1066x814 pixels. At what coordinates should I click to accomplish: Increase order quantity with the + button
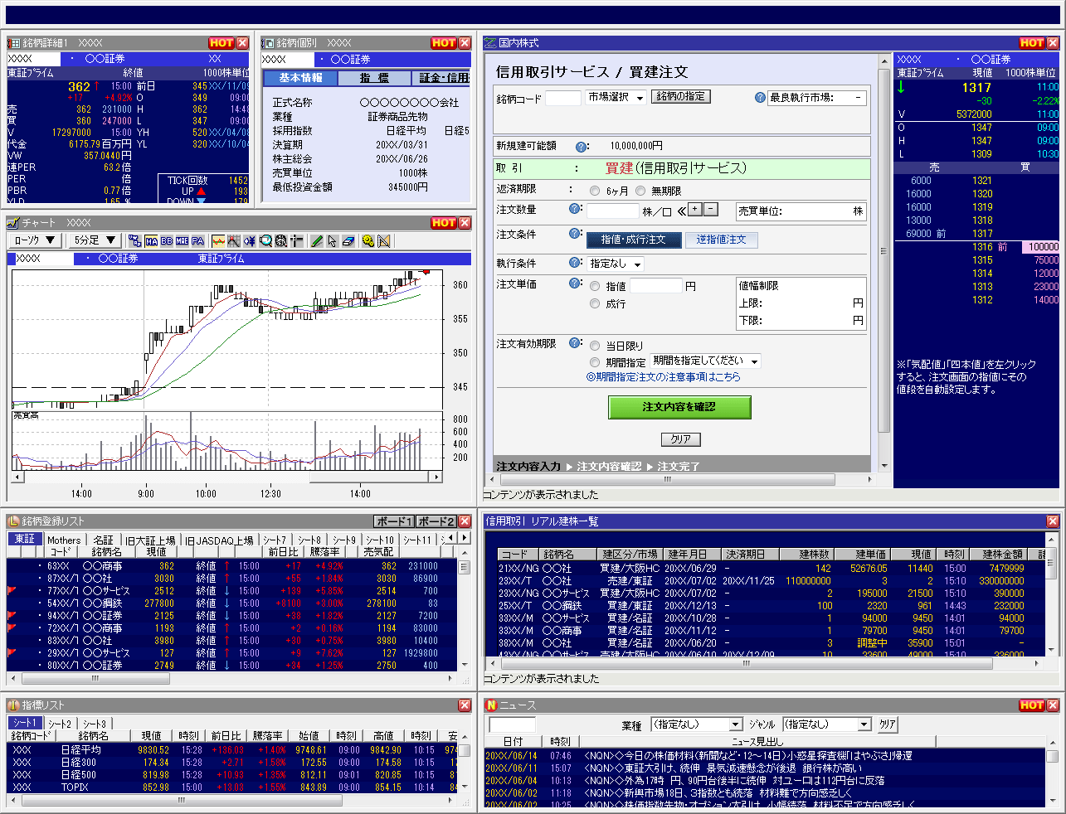point(695,210)
